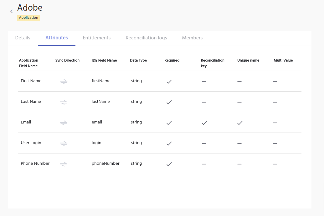The width and height of the screenshot is (324, 216).
Task: Select the User Login row label
Action: (x=31, y=143)
